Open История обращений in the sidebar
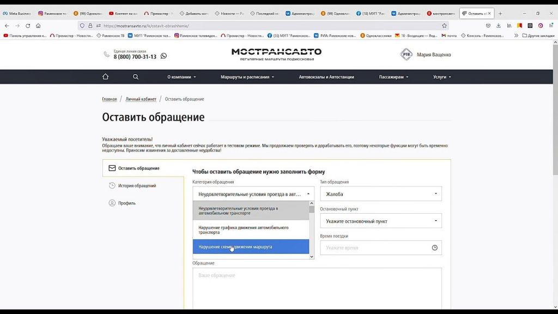 pyautogui.click(x=137, y=186)
